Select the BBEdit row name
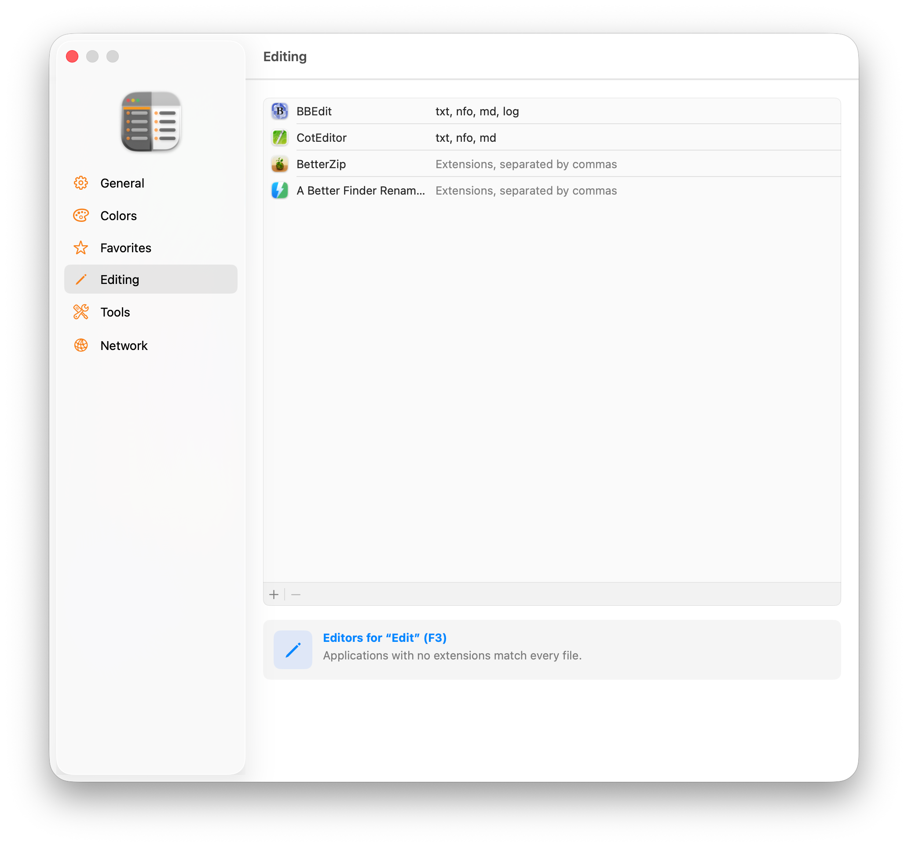The height and width of the screenshot is (847, 908). tap(314, 111)
